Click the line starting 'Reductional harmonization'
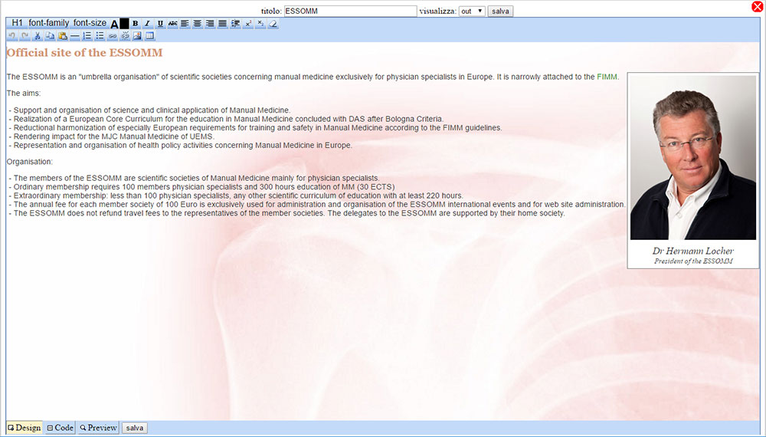Viewport: 766px width, 437px height. pos(255,127)
